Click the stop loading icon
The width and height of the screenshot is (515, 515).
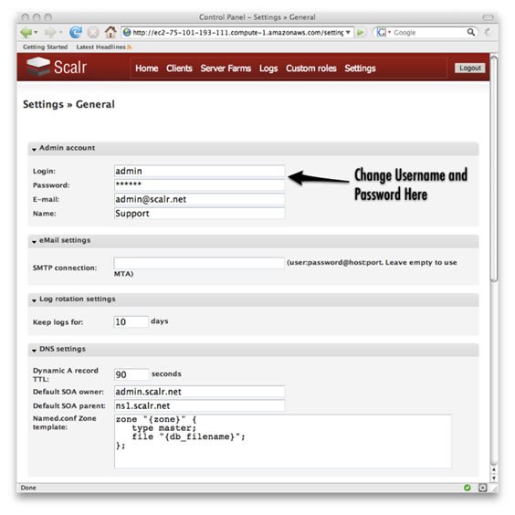[93, 32]
